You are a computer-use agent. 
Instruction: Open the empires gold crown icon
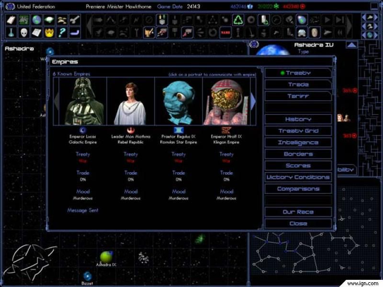tap(49, 33)
